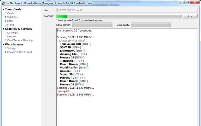Screen dimensions: 201x126
Task: Open Card/Service Mapping
Action: 20,40
